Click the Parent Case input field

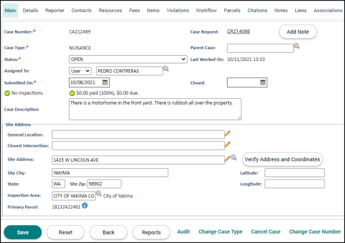tap(261, 48)
